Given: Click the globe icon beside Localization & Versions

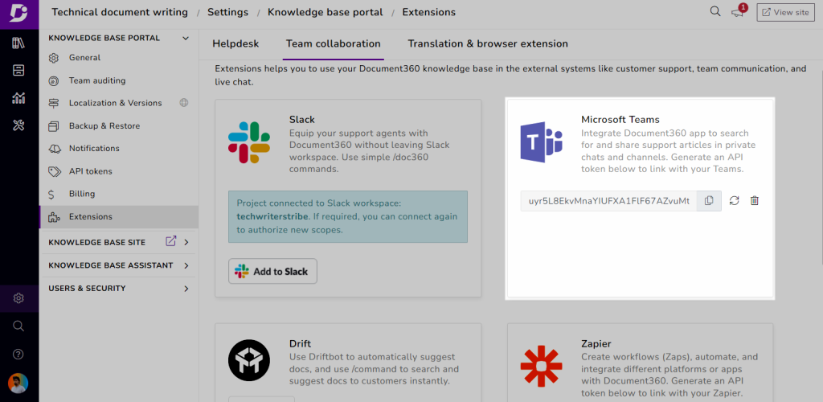Looking at the screenshot, I should pos(184,103).
